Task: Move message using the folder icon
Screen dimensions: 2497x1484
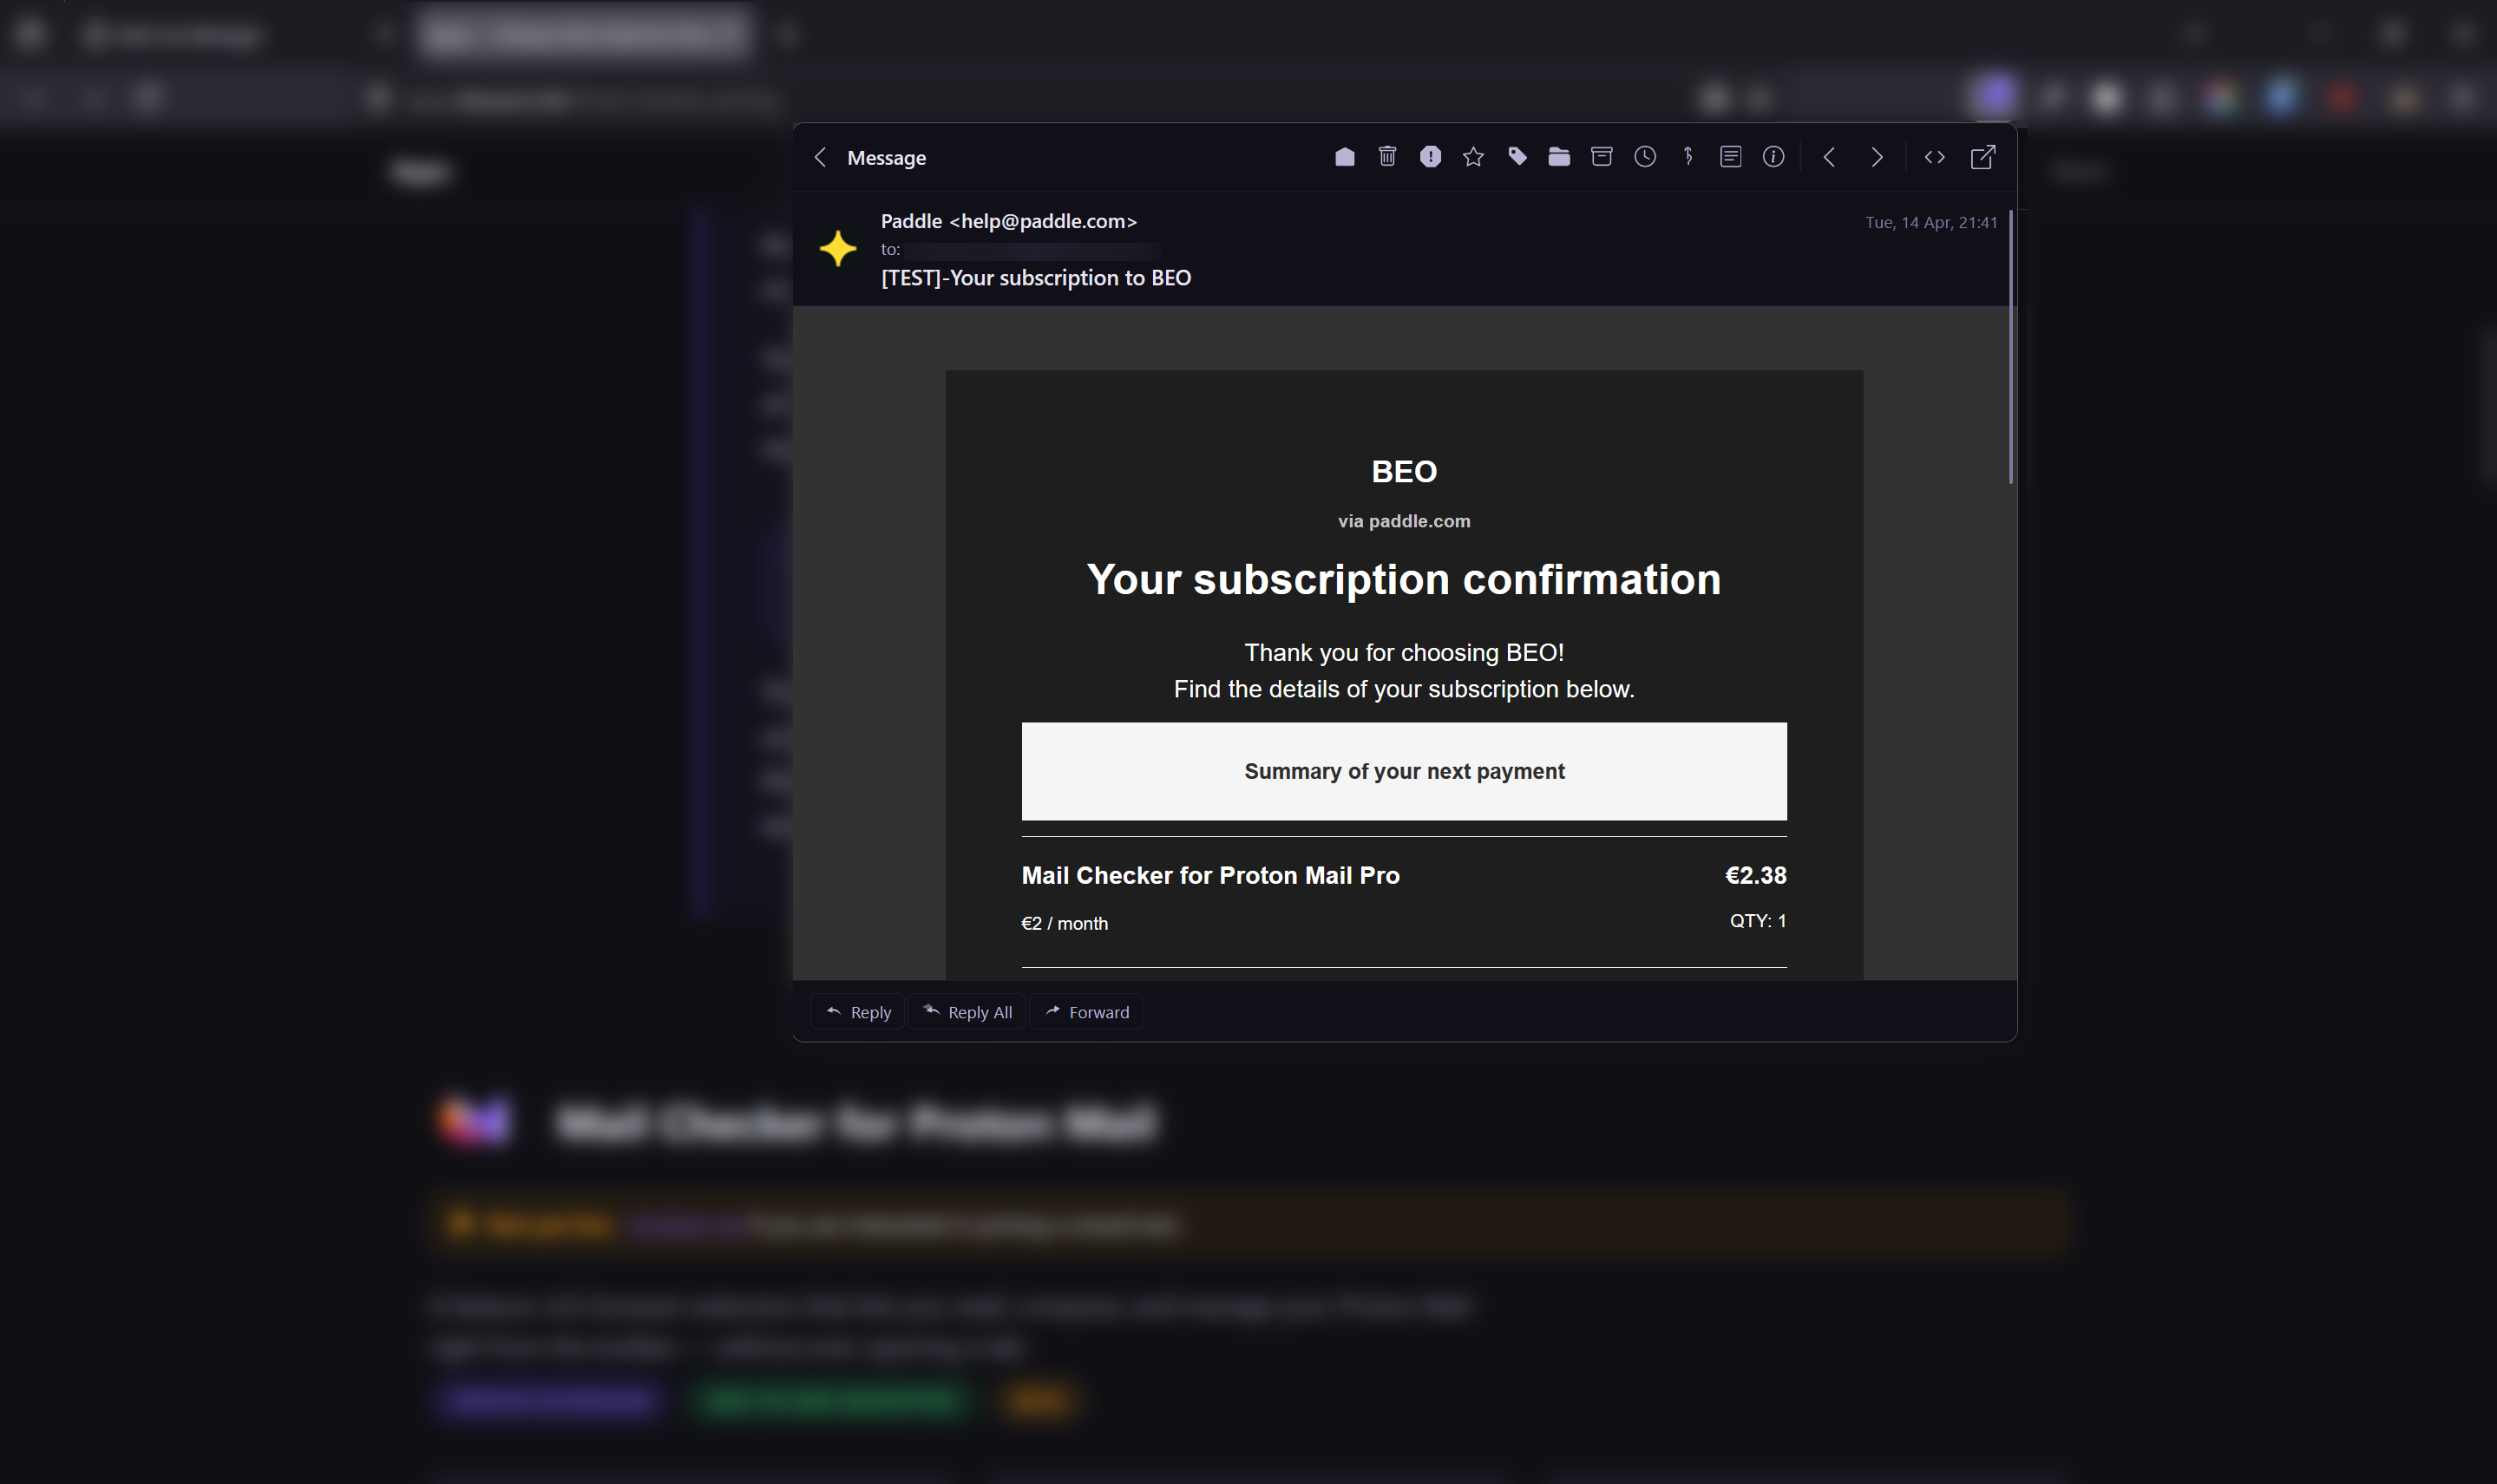Action: (x=1559, y=157)
